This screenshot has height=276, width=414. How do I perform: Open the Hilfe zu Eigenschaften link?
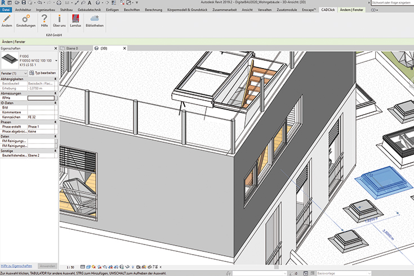click(x=16, y=265)
